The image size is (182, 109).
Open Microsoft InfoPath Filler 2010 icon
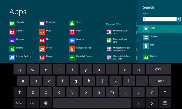coord(109,58)
